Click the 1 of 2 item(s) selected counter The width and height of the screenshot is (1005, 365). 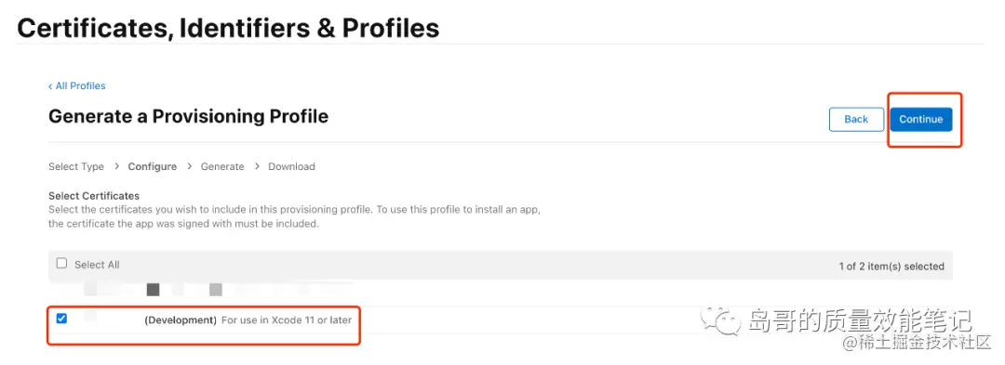coord(891,266)
